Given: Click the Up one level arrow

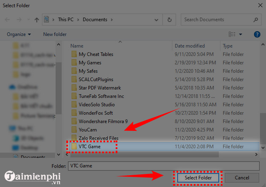Looking at the screenshot, I should (36, 19).
